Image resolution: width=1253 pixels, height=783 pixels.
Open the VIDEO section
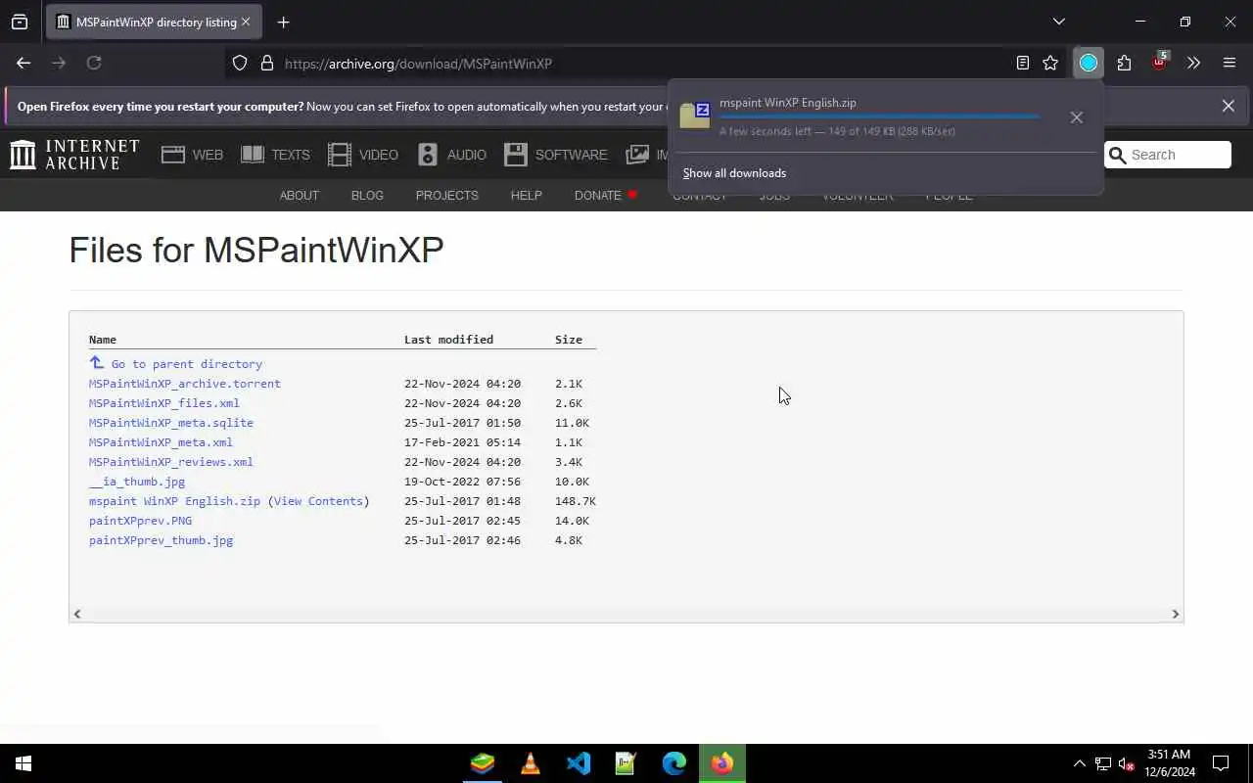(x=363, y=155)
